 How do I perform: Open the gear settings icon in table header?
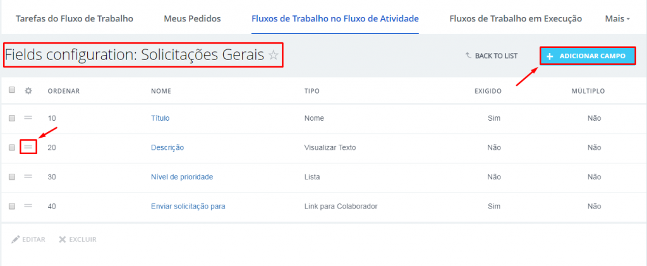point(28,91)
